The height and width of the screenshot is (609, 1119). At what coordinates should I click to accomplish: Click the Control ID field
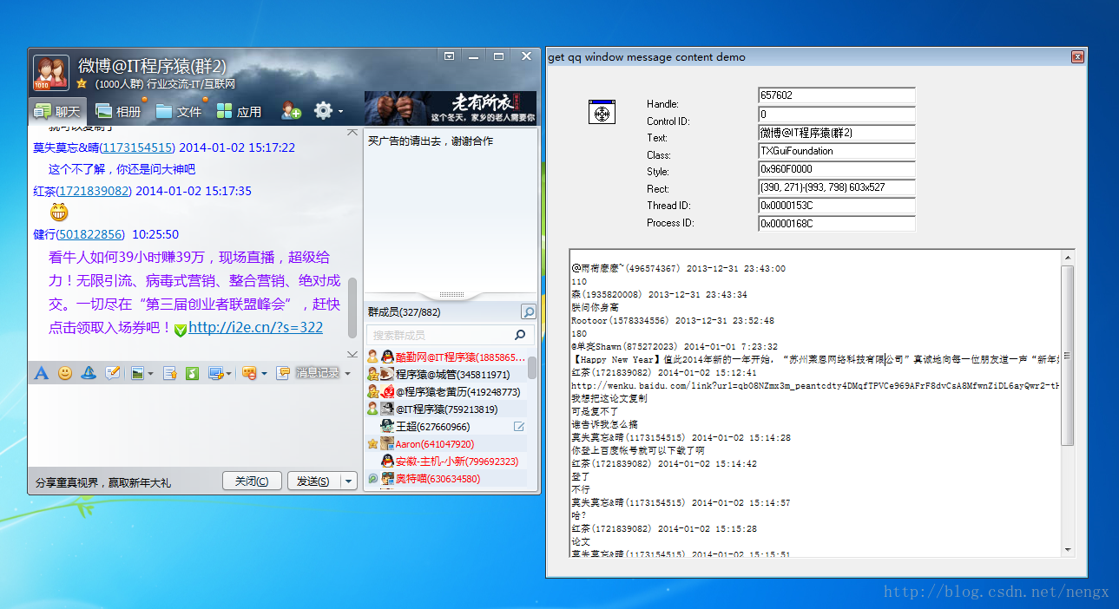(x=837, y=115)
